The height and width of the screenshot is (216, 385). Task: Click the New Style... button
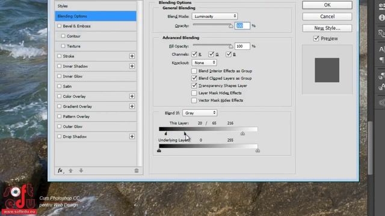click(x=327, y=28)
